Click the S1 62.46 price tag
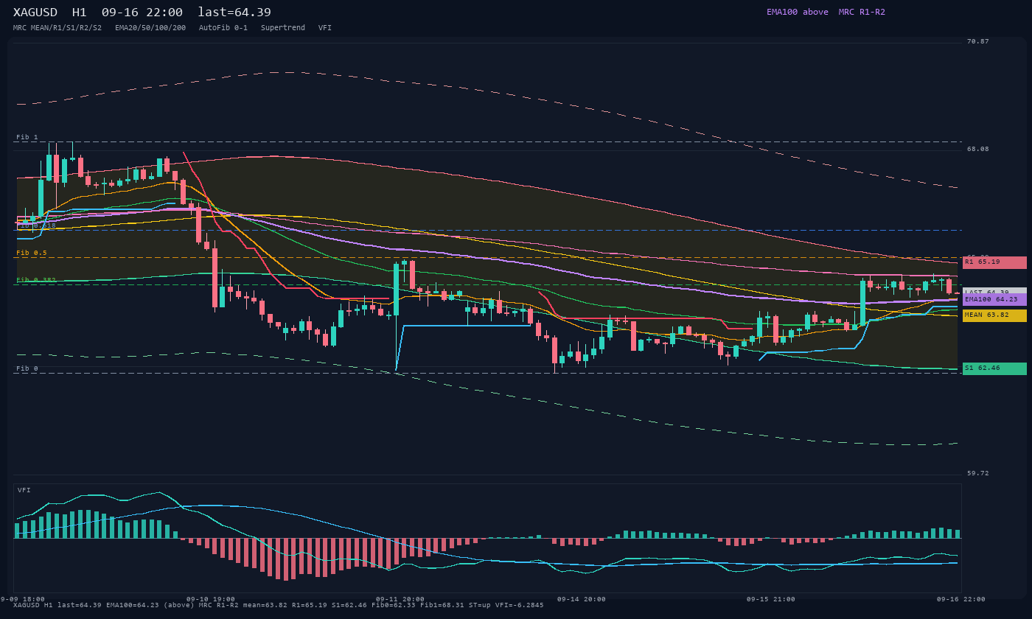Viewport: 1032px width, 619px height. click(994, 368)
